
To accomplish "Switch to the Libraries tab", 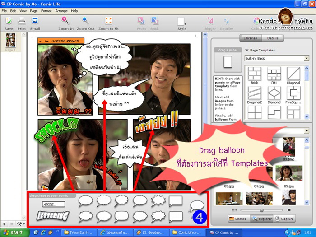I will [250, 38].
